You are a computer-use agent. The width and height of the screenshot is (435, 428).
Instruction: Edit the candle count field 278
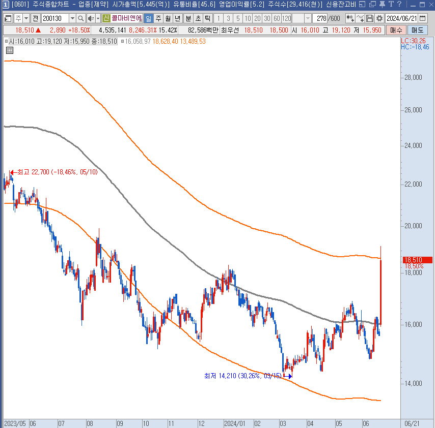[x=320, y=18]
